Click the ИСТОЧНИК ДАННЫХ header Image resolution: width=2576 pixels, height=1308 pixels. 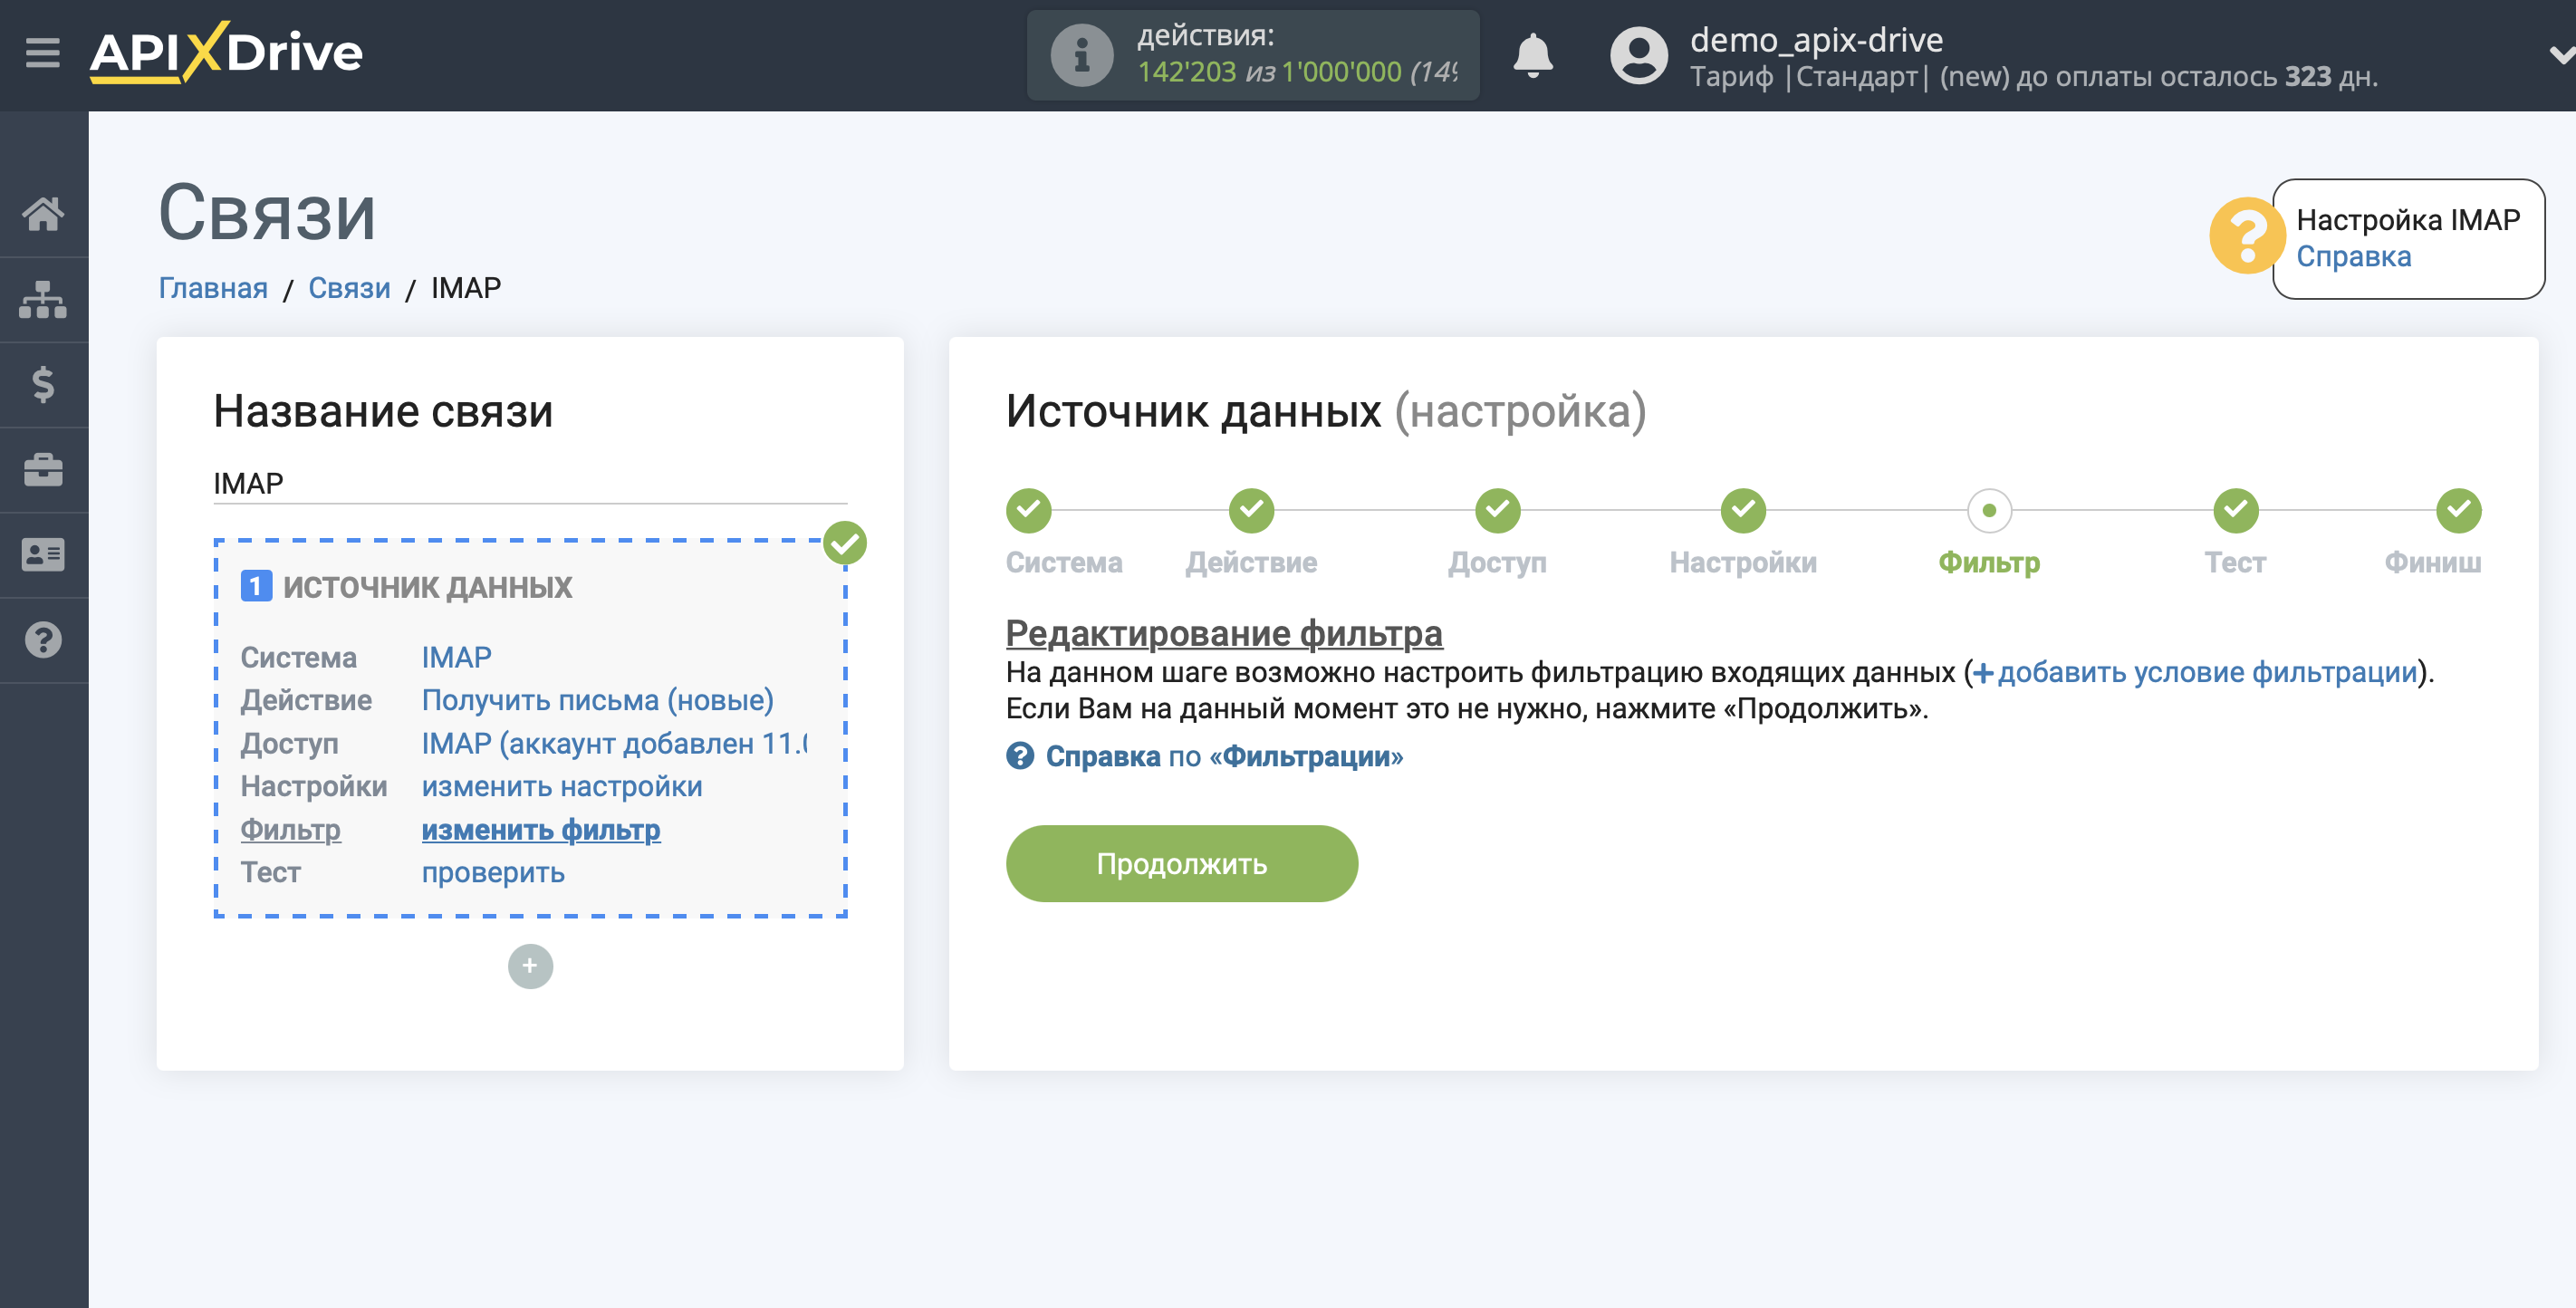[427, 587]
